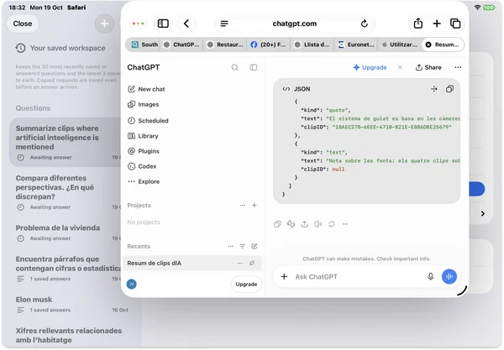Switch to the Utilitzar... tab
Image resolution: width=504 pixels, height=350 pixels.
click(x=400, y=44)
